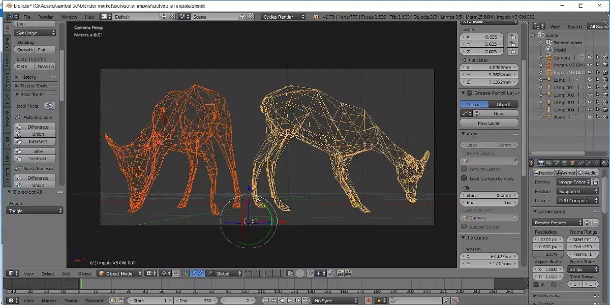This screenshot has height=305, width=610.
Task: Open the Add menu in 3D view header
Action: 66,273
